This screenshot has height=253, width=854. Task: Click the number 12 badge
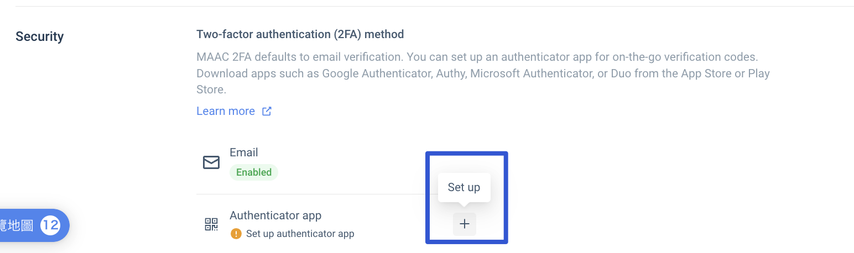50,225
